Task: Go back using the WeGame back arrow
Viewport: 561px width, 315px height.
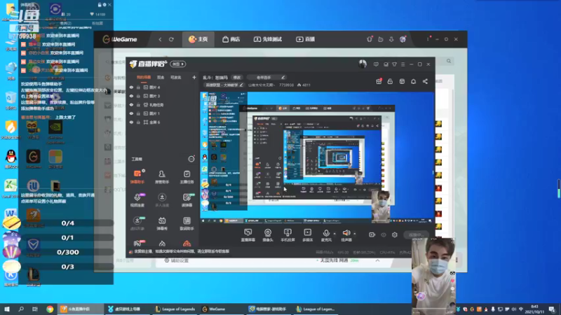Action: (x=161, y=39)
